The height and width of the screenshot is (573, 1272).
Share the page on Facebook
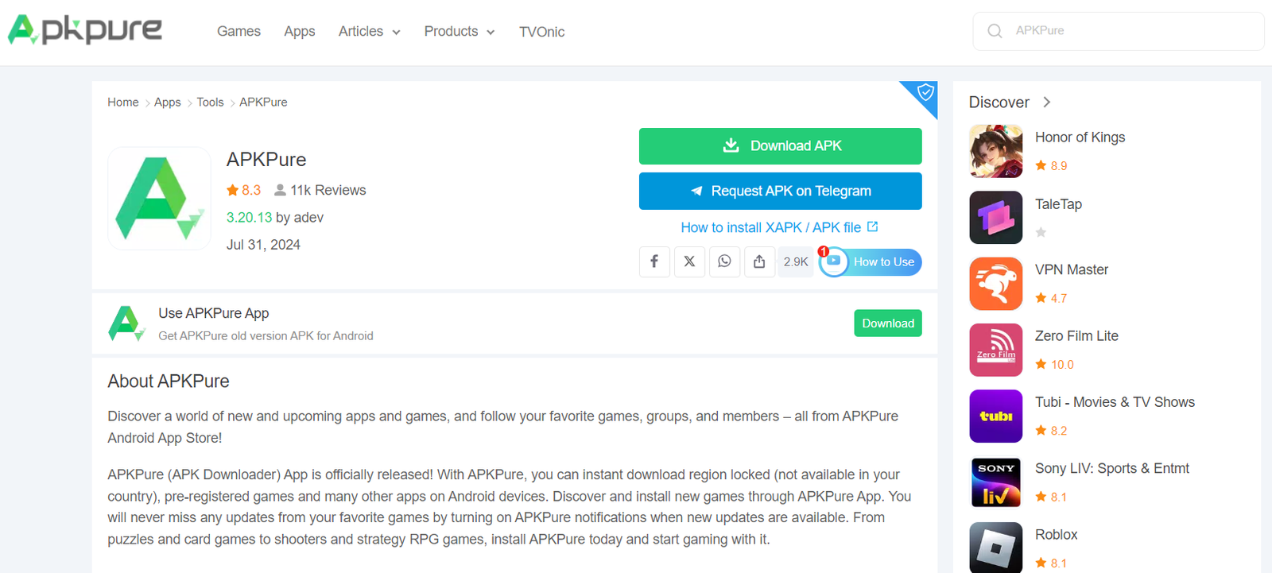click(654, 261)
